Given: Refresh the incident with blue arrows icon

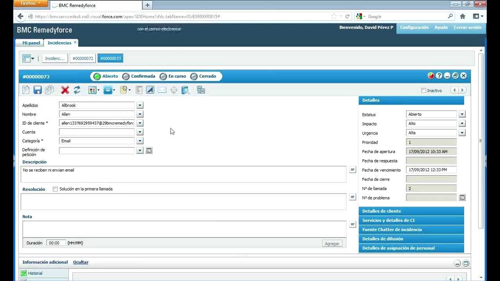Looking at the screenshot, I should pos(77,90).
